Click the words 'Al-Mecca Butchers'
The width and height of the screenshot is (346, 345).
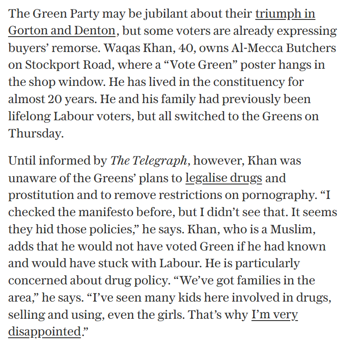click(284, 48)
